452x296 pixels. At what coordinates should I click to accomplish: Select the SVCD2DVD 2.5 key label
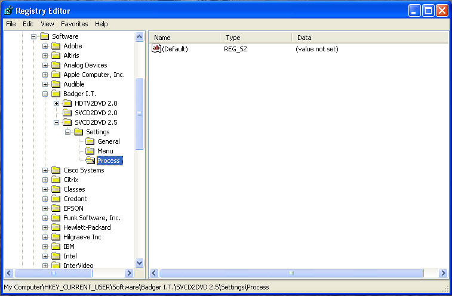(96, 122)
